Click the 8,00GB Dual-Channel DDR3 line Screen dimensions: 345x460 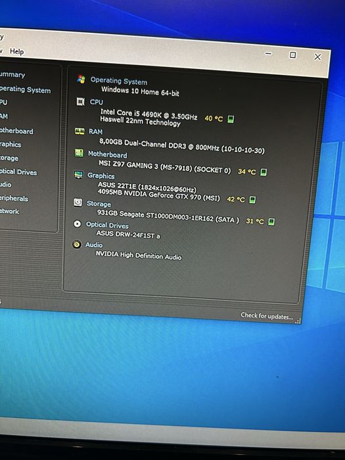point(182,146)
